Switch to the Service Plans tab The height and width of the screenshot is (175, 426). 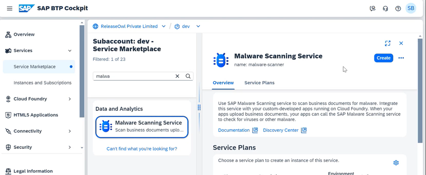tap(259, 83)
